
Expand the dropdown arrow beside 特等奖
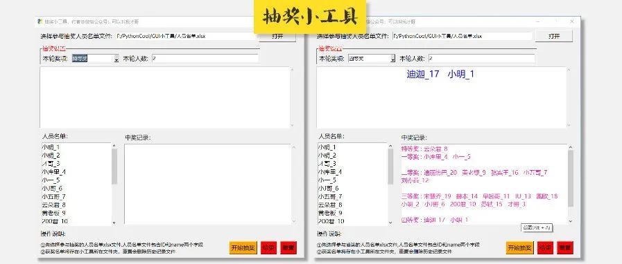click(x=116, y=59)
